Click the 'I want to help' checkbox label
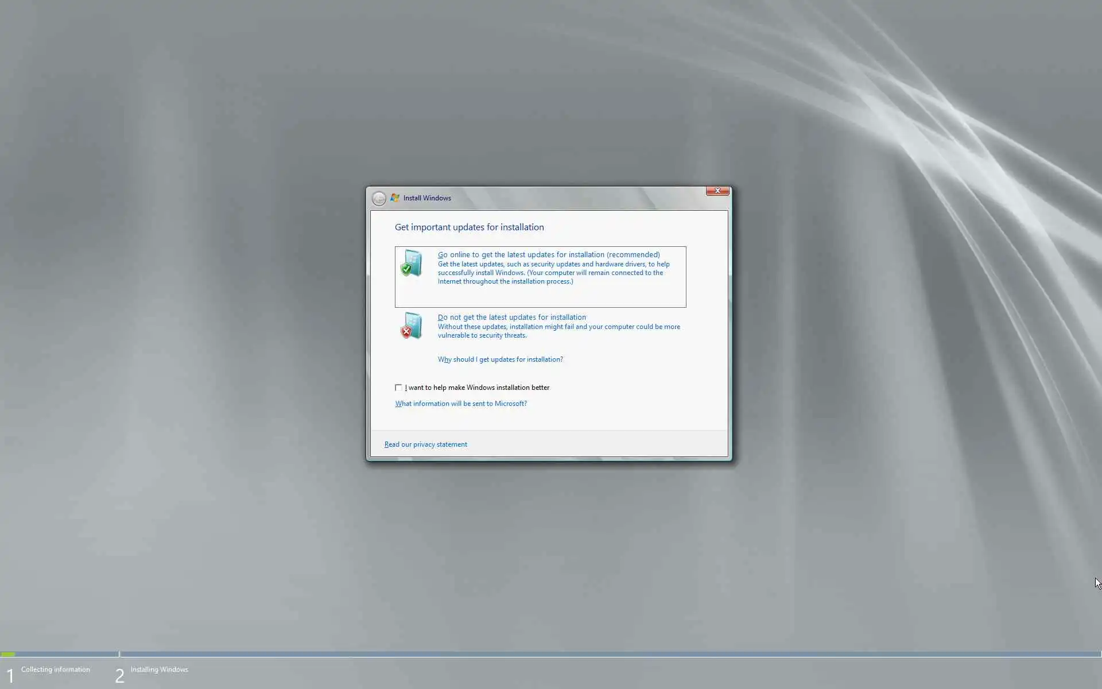The width and height of the screenshot is (1102, 689). tap(477, 388)
